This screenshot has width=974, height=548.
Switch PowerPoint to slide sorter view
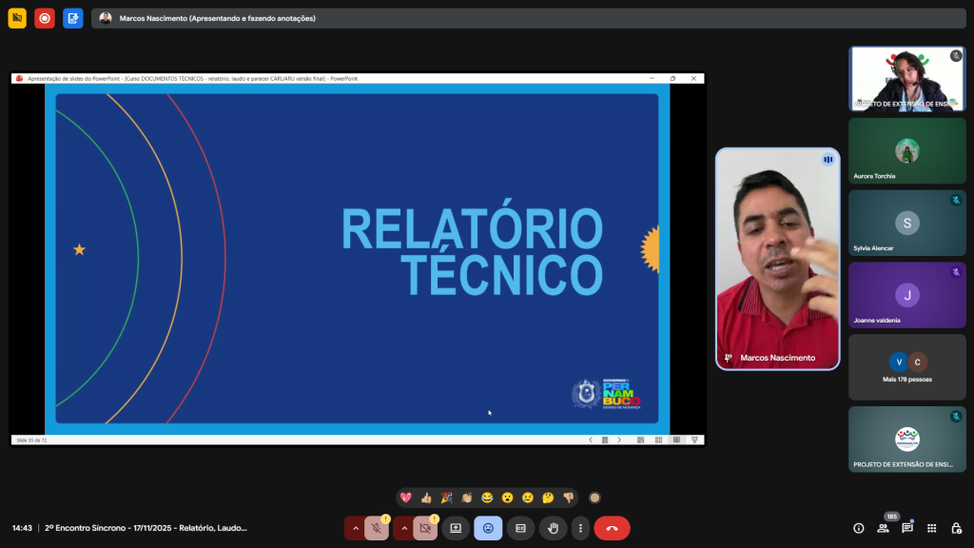(657, 440)
